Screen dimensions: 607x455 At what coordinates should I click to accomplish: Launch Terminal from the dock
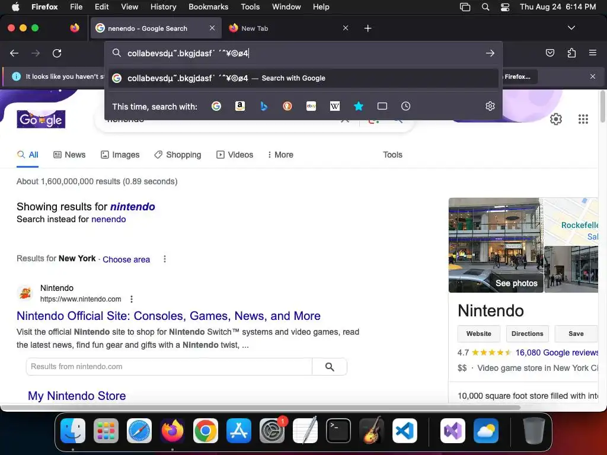[338, 431]
